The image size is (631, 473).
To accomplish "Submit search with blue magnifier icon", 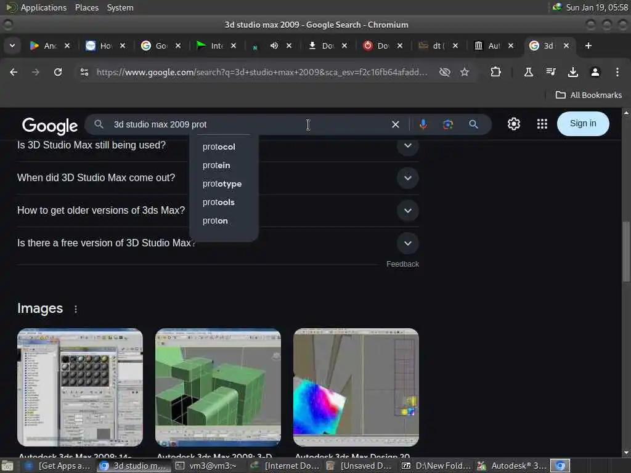I will pyautogui.click(x=474, y=124).
